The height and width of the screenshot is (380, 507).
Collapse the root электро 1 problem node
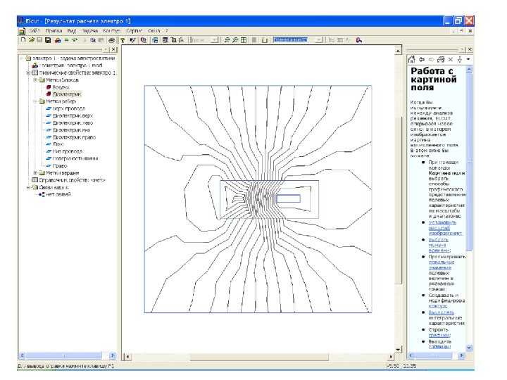coord(22,58)
